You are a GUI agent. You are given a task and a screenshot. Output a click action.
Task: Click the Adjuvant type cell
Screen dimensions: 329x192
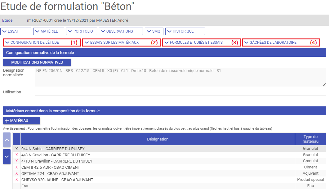pyautogui.click(x=310, y=173)
